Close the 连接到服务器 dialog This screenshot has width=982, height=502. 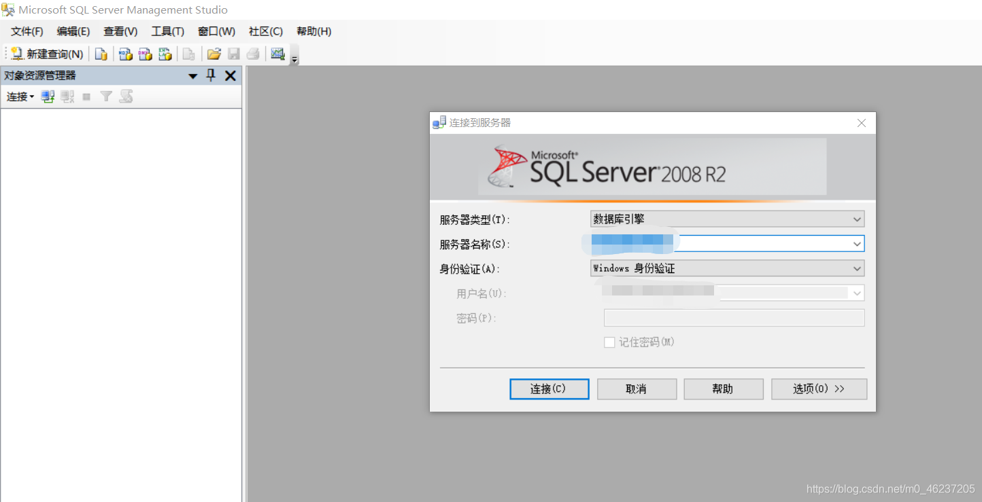coord(862,123)
